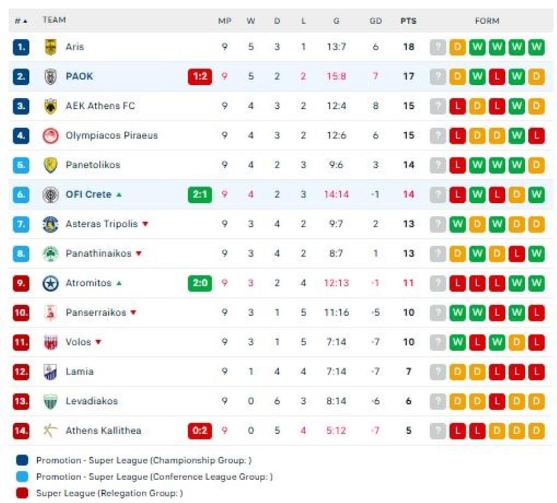This screenshot has height=503, width=557.
Task: Click the Atromitos blue star logo
Action: pos(51,283)
